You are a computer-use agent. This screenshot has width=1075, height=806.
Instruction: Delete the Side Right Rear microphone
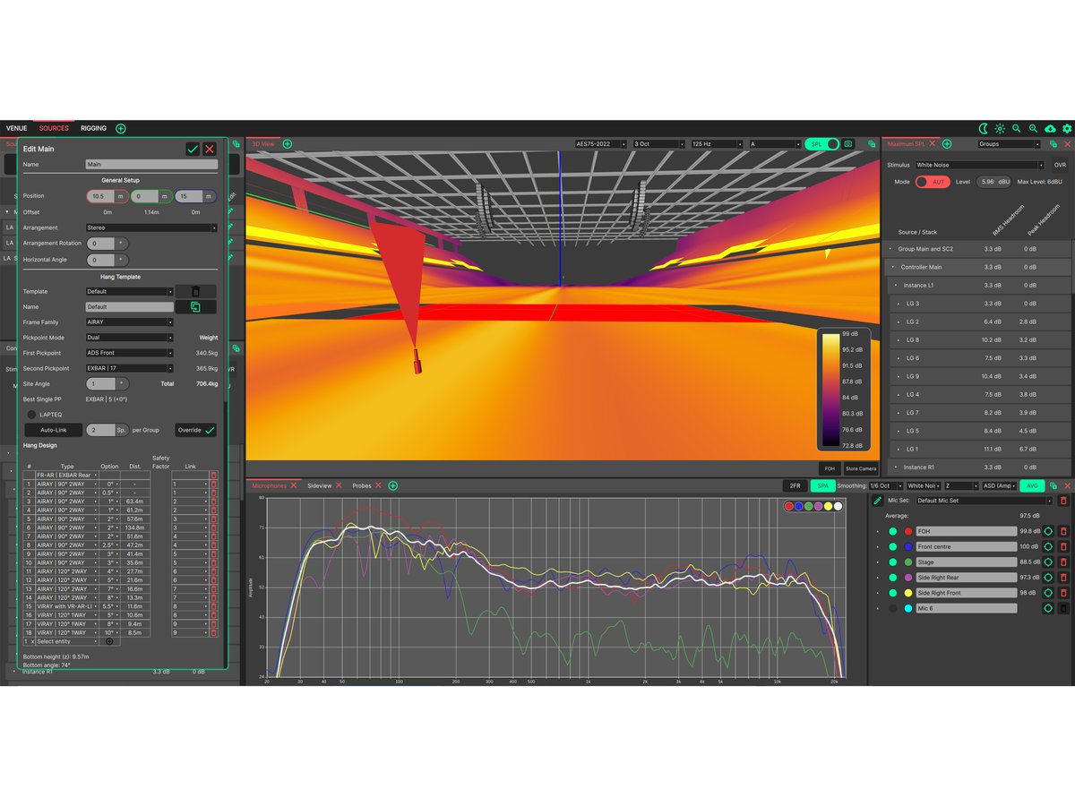click(1063, 578)
